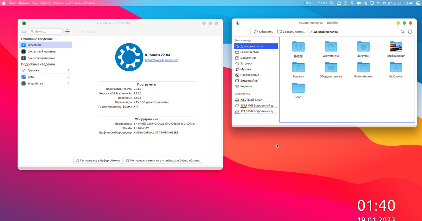
Task: Click the Info Center home icon
Action: coord(24,32)
